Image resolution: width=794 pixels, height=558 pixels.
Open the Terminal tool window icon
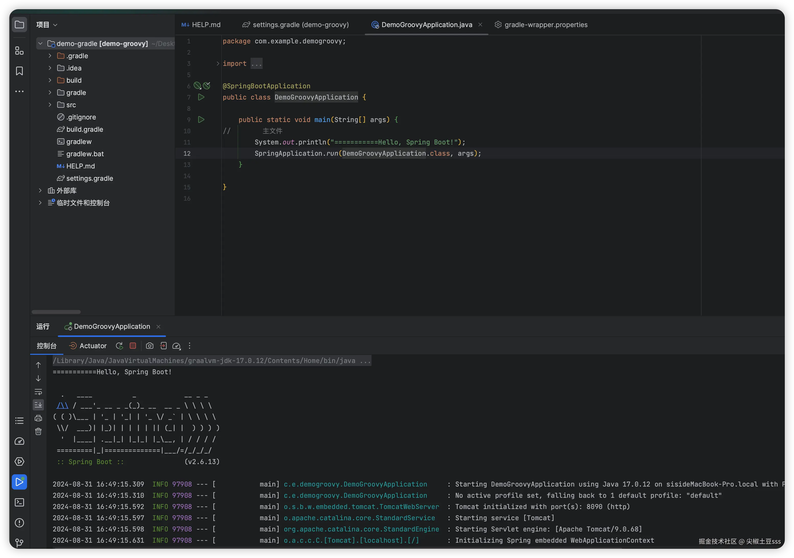point(19,502)
